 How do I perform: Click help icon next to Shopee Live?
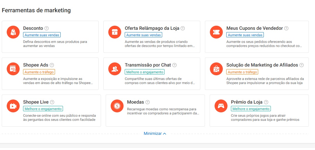pyautogui.click(x=52, y=102)
